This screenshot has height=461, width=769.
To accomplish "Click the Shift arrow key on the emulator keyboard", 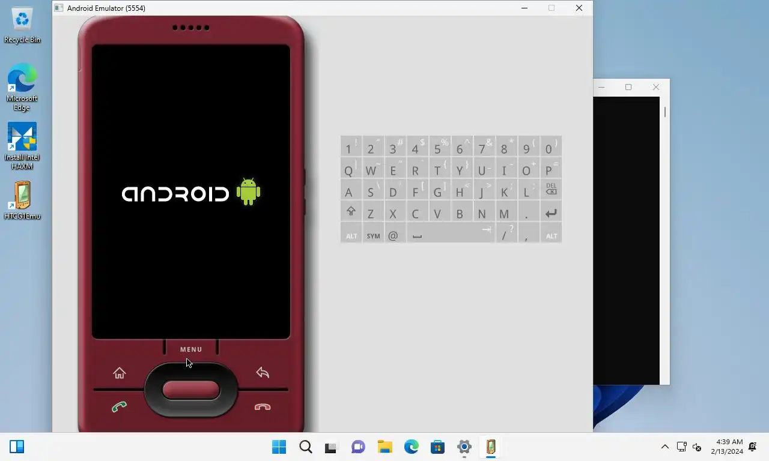I will (x=351, y=212).
